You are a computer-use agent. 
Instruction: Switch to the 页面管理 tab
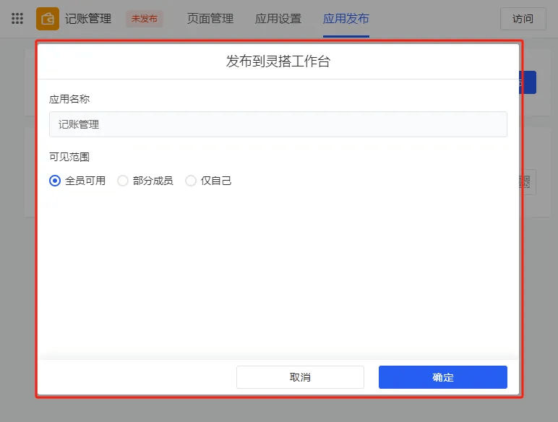coord(210,19)
